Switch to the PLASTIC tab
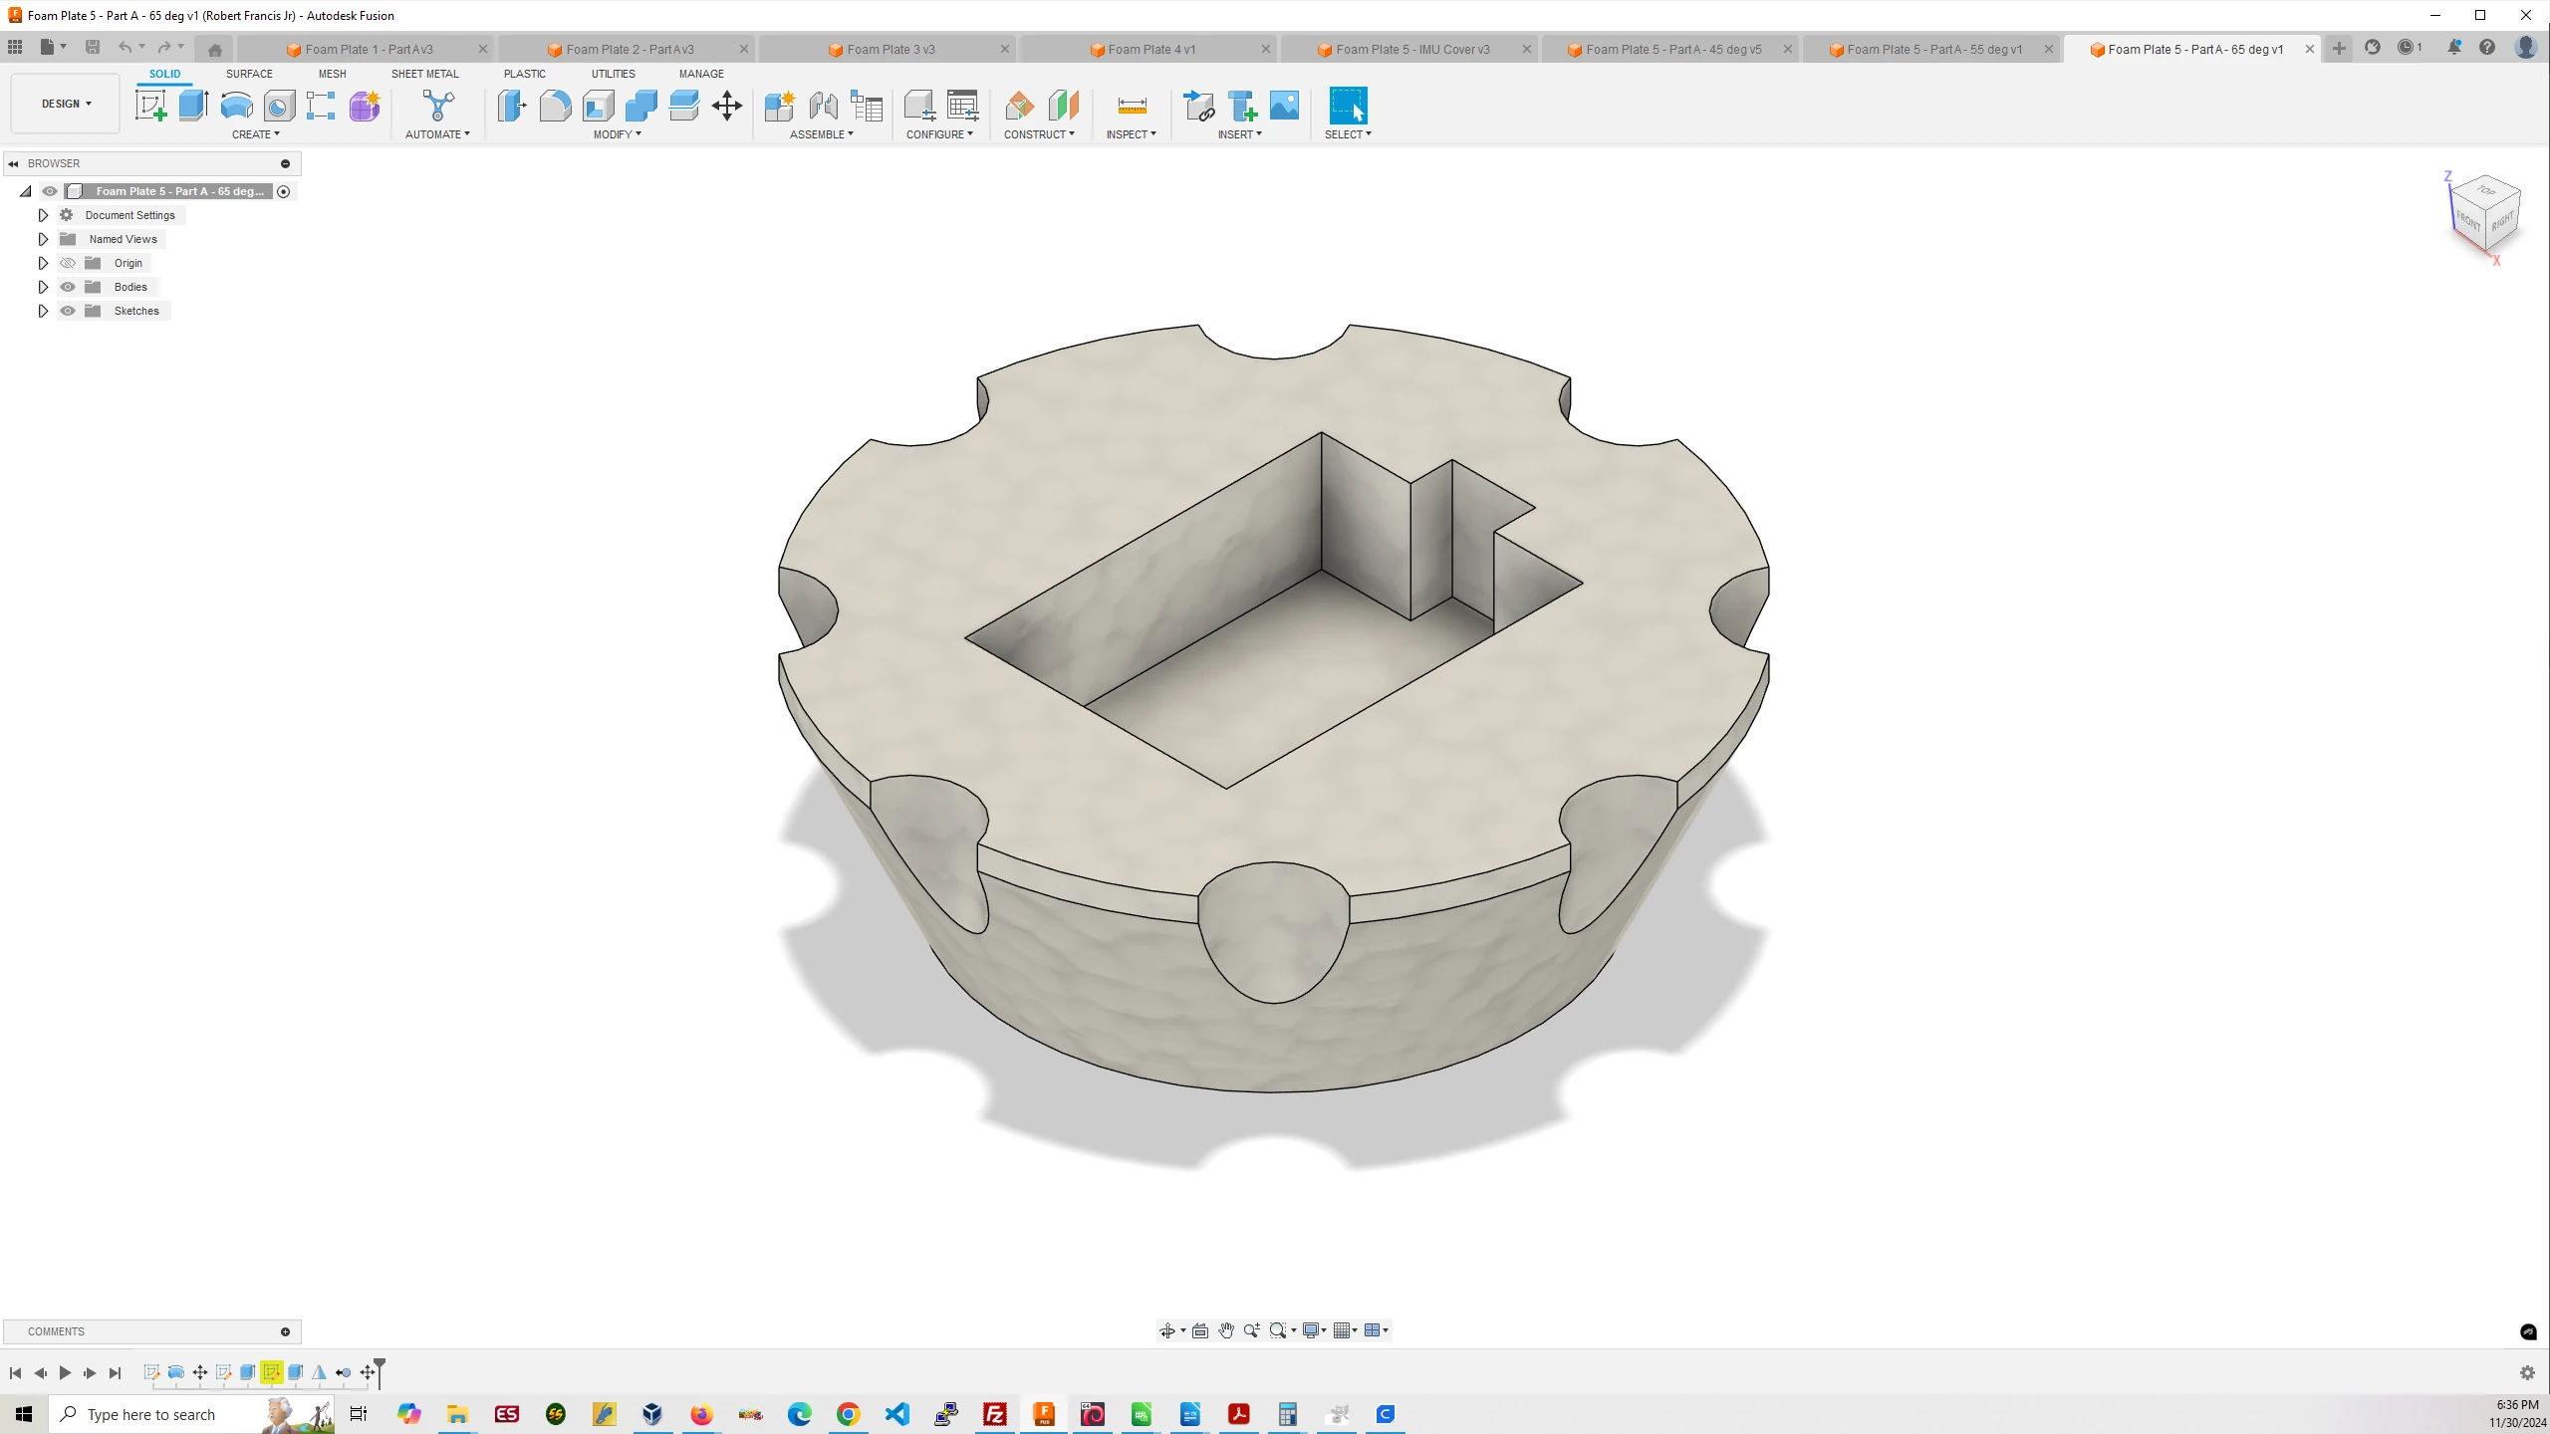This screenshot has height=1434, width=2550. 525,74
